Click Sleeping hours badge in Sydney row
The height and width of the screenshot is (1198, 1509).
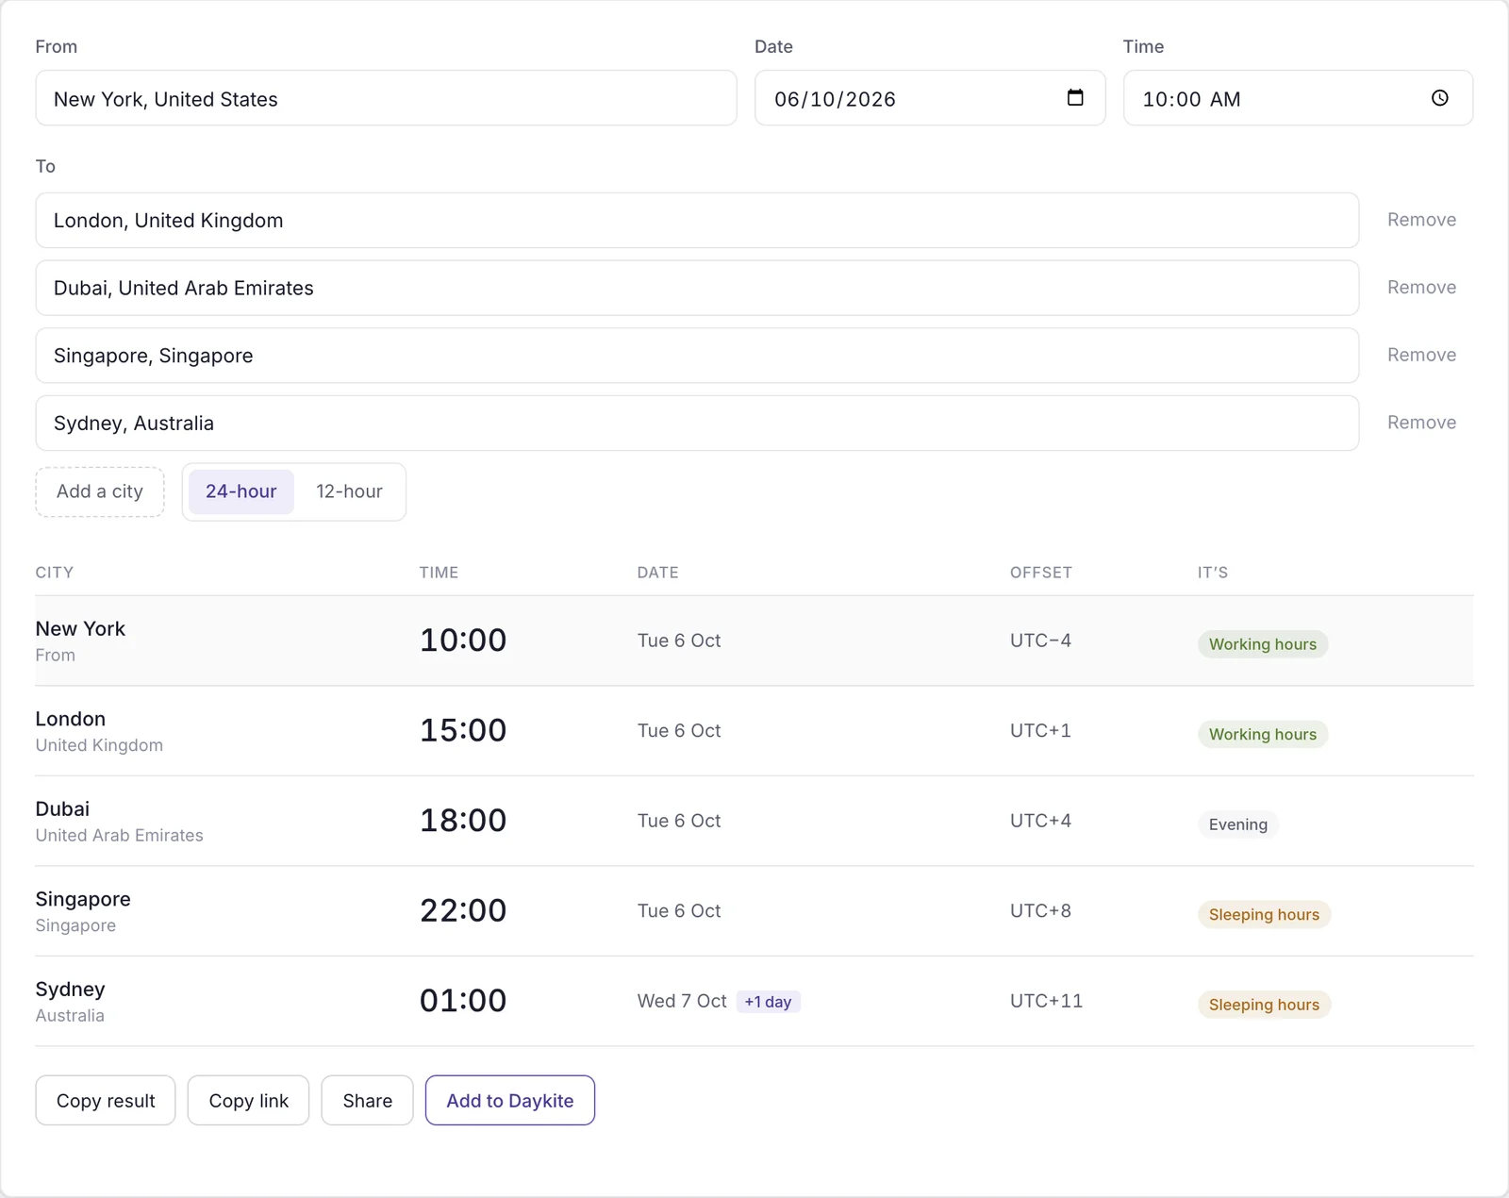tap(1264, 1005)
